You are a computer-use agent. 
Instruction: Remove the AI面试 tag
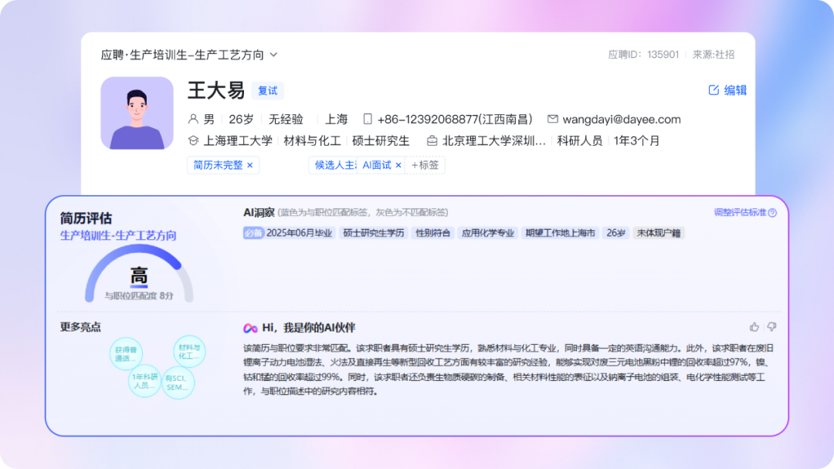click(398, 165)
